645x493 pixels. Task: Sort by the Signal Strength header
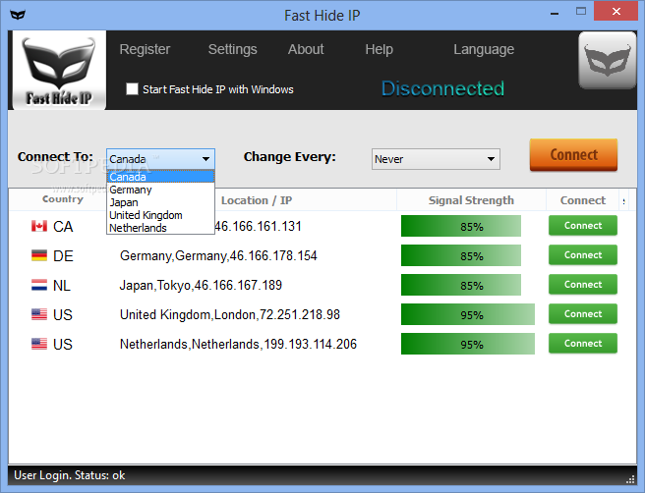coord(471,200)
